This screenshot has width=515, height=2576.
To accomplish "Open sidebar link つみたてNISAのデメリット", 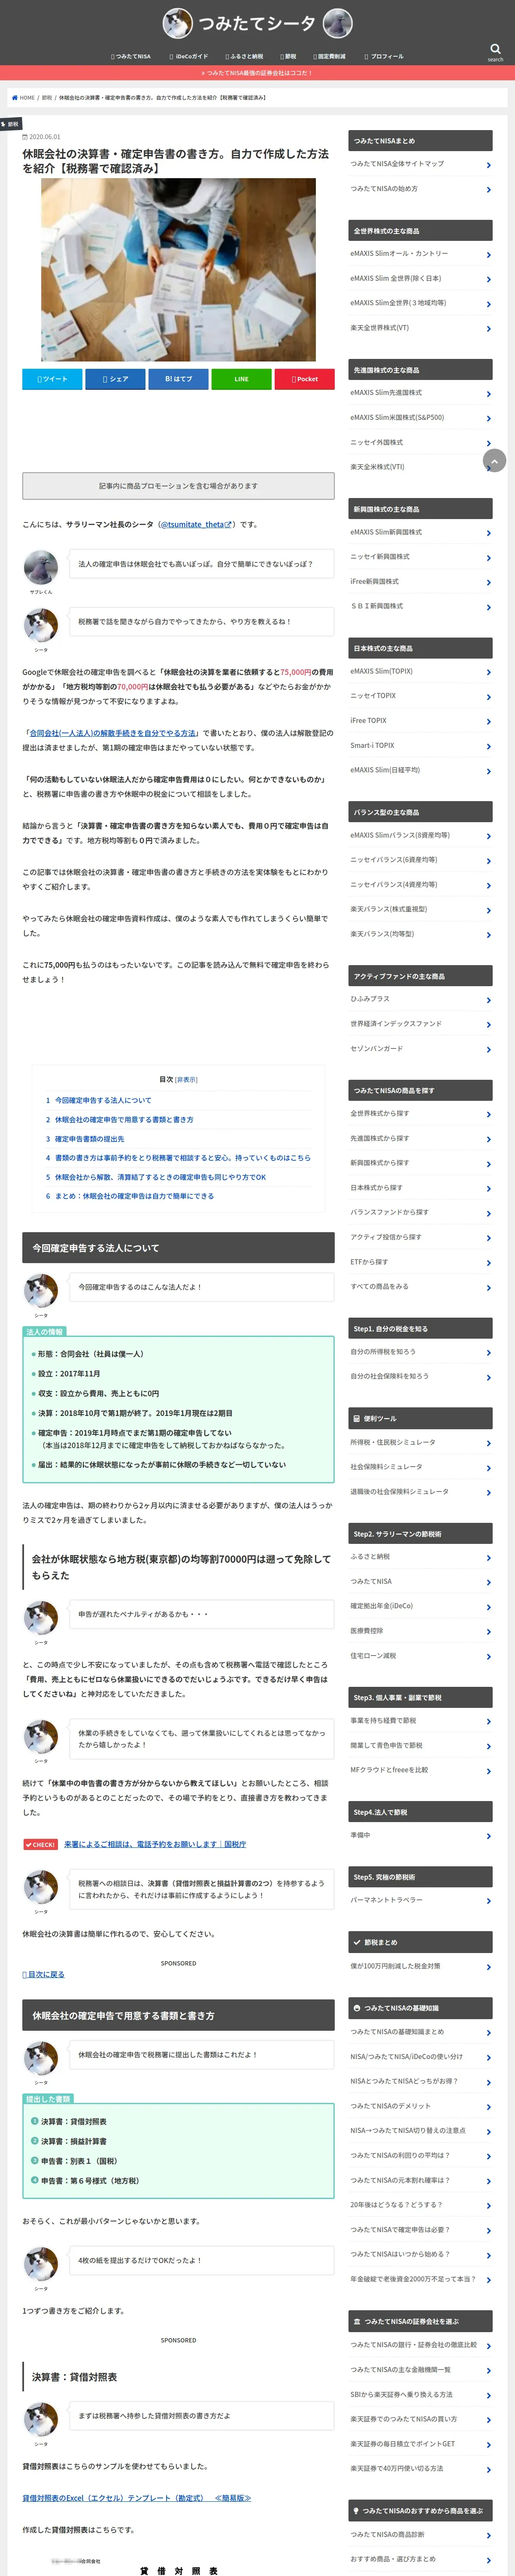I will (x=391, y=2106).
